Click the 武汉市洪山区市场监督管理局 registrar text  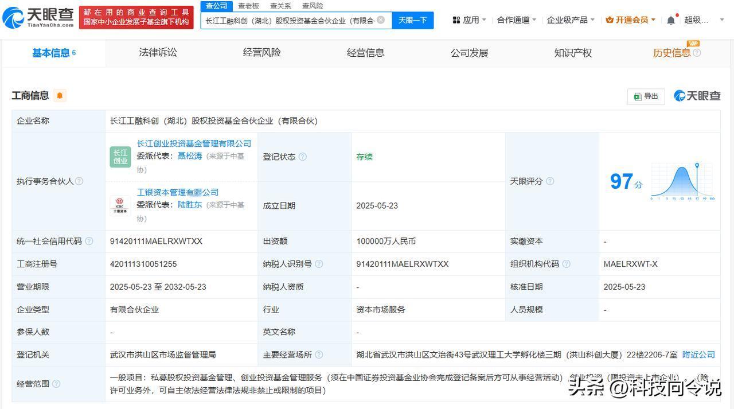(x=163, y=355)
